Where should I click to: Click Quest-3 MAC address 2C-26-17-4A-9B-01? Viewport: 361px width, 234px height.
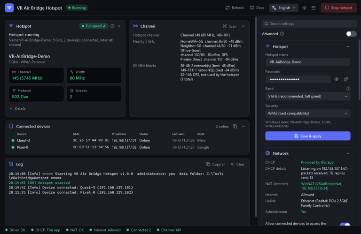point(91,140)
